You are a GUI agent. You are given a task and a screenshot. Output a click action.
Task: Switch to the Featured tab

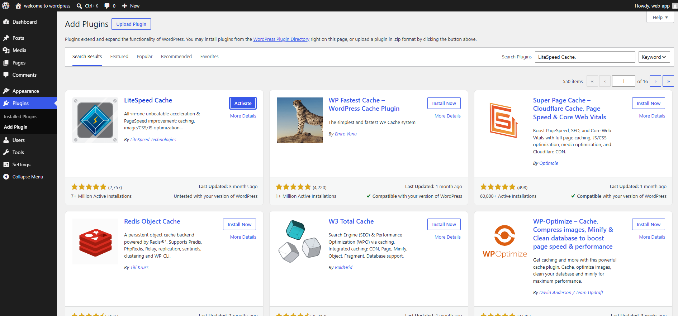[x=119, y=57]
